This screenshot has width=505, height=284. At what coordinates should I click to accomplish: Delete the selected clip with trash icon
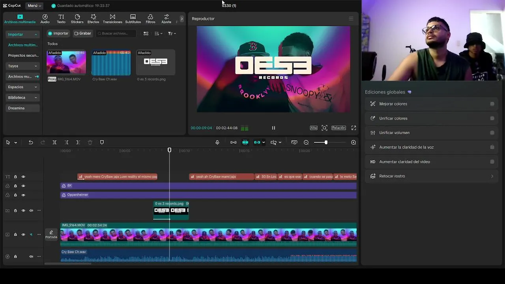pyautogui.click(x=90, y=142)
